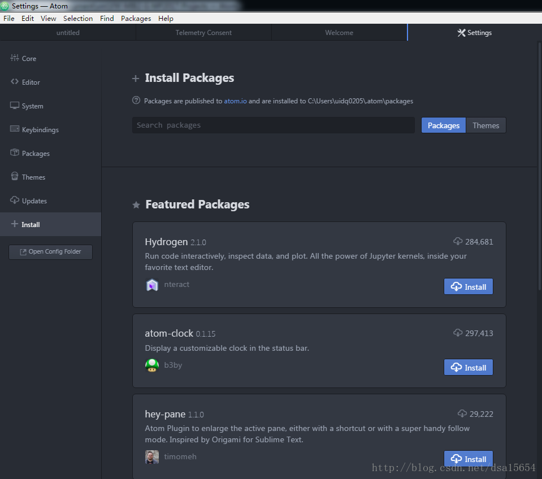Click the System monitor icon

15,105
